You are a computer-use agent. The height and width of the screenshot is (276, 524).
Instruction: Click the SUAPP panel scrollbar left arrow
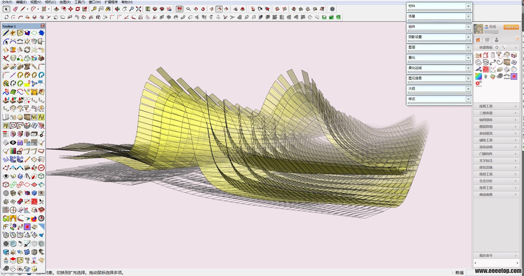tap(475, 263)
